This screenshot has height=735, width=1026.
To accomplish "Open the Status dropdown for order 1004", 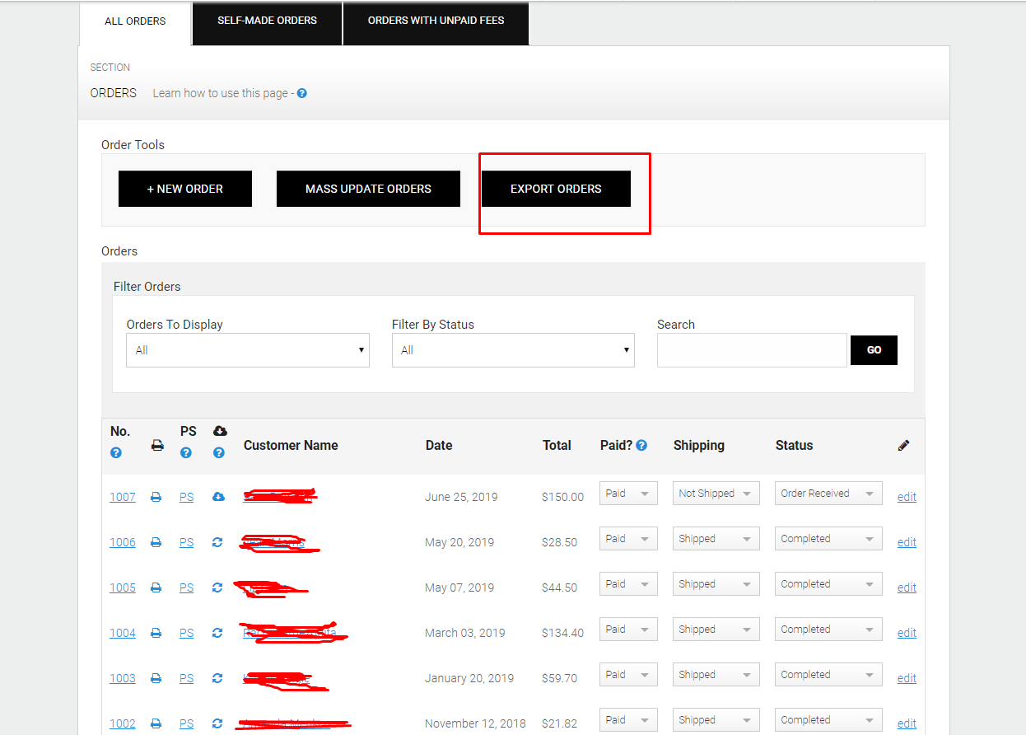I will [x=828, y=629].
